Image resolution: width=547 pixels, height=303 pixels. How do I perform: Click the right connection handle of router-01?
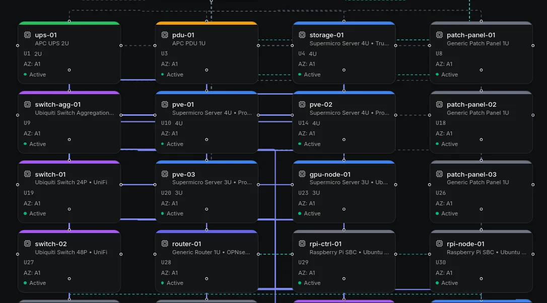point(258,254)
